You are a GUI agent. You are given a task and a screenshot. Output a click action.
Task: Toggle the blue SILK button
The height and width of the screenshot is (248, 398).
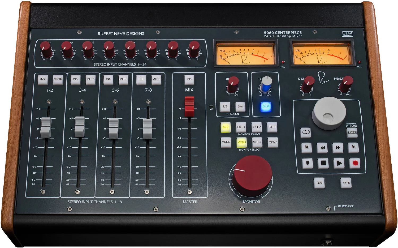pyautogui.click(x=266, y=106)
